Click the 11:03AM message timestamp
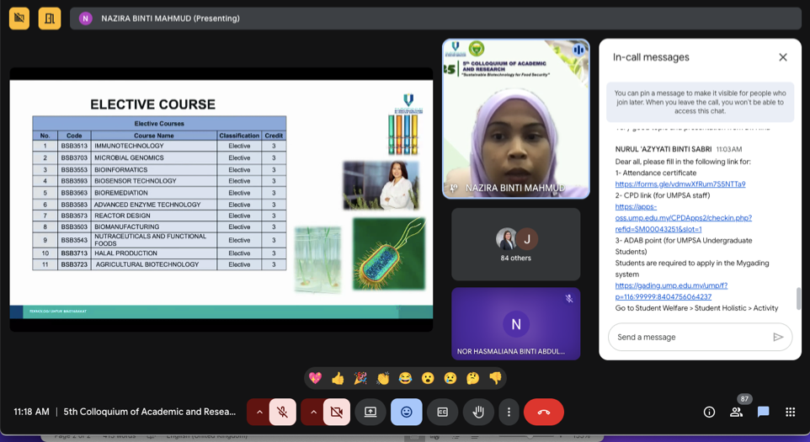Image resolution: width=810 pixels, height=442 pixels. point(729,149)
